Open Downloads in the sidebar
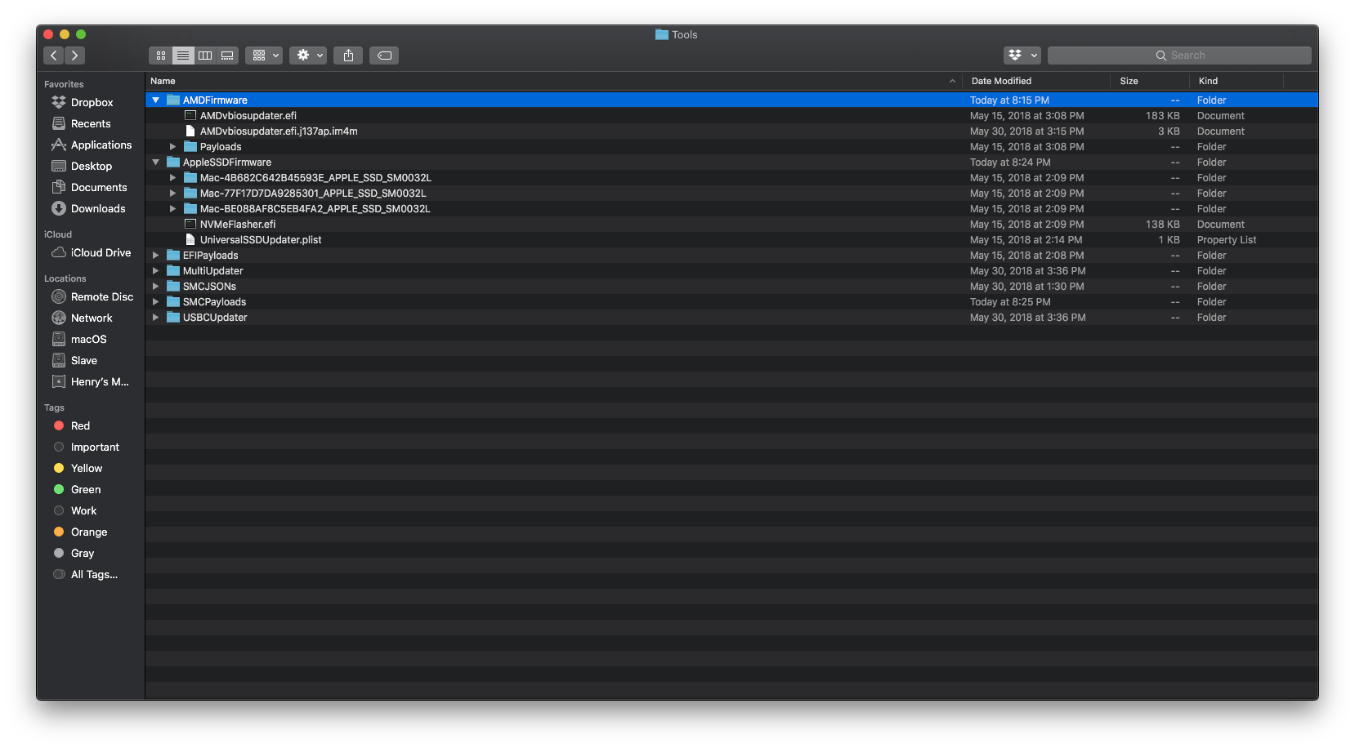1355x748 pixels. (x=98, y=209)
